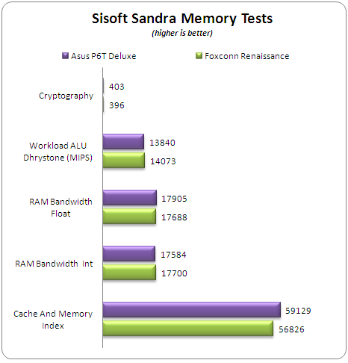Select the Workload ALU Dhrystone (MIPS) label
The width and height of the screenshot is (348, 363).
click(58, 152)
